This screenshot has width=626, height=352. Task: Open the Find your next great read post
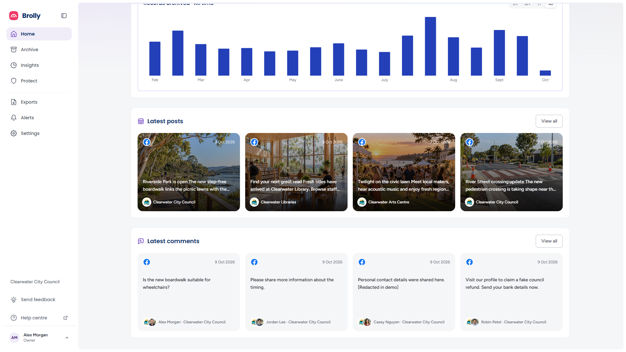click(296, 172)
